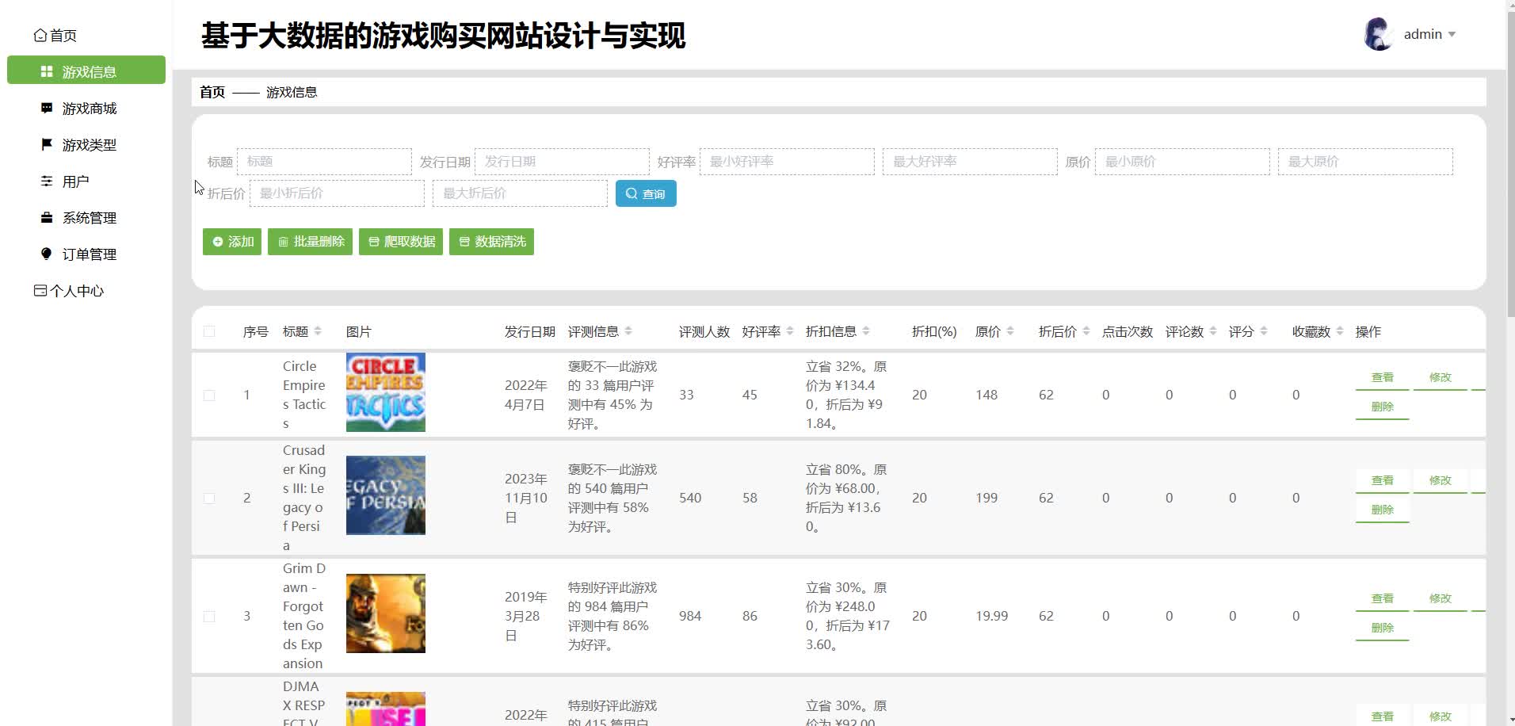Sort the table by 原价 column
The width and height of the screenshot is (1515, 726).
(1010, 331)
